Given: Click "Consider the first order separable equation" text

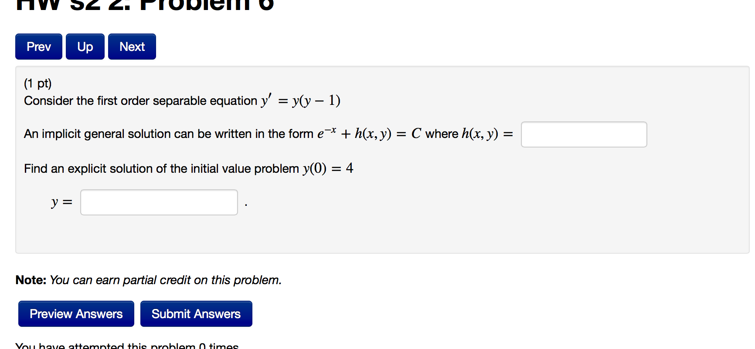Looking at the screenshot, I should (140, 101).
